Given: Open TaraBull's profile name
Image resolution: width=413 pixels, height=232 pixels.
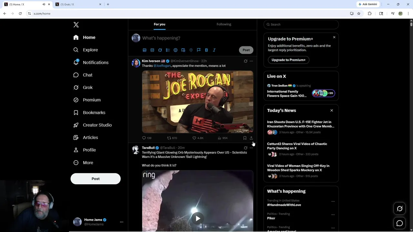Looking at the screenshot, I should 148,148.
